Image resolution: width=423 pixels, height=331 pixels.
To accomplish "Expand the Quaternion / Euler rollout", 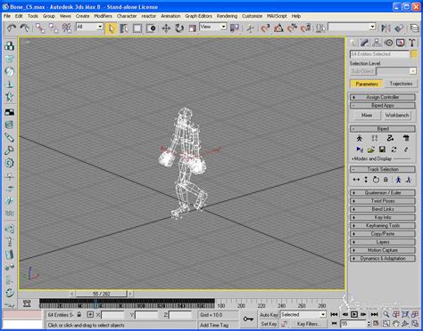I will point(383,193).
